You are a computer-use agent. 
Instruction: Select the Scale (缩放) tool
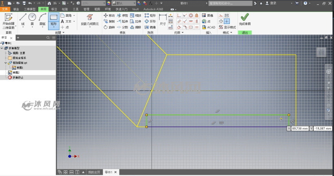point(136,15)
